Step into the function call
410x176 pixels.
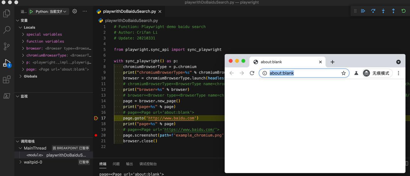(383, 11)
